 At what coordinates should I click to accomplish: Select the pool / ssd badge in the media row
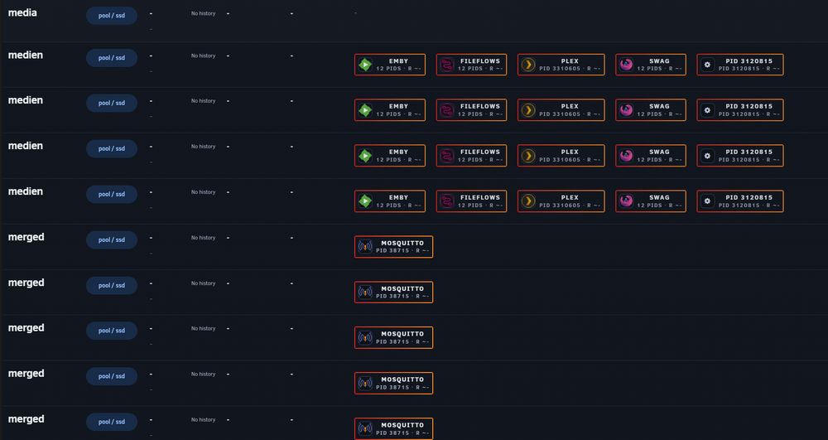[112, 15]
